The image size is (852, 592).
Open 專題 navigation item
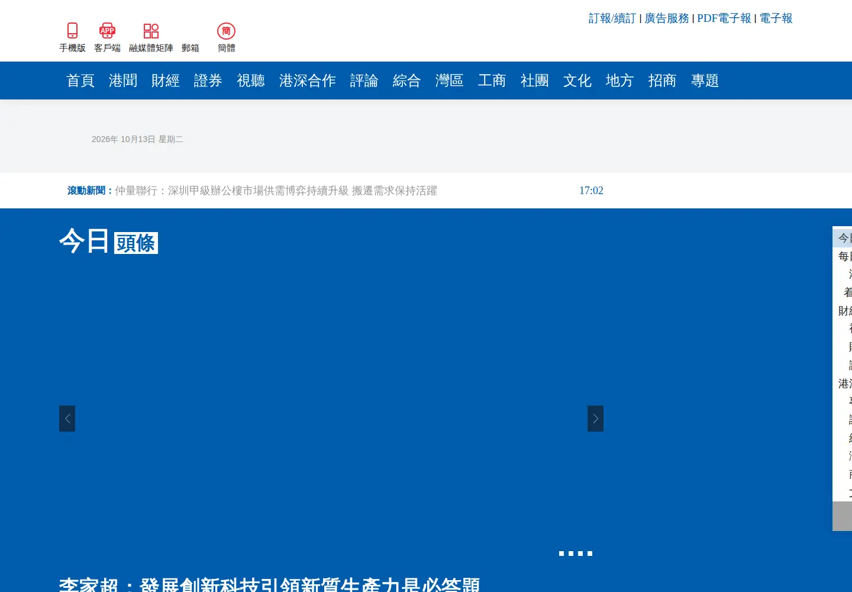[x=705, y=81]
